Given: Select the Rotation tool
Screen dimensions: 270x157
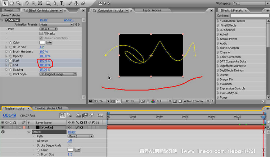Looking at the screenshot, I should 27,3.
